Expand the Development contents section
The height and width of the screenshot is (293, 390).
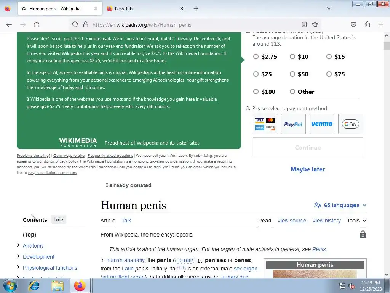click(18, 256)
